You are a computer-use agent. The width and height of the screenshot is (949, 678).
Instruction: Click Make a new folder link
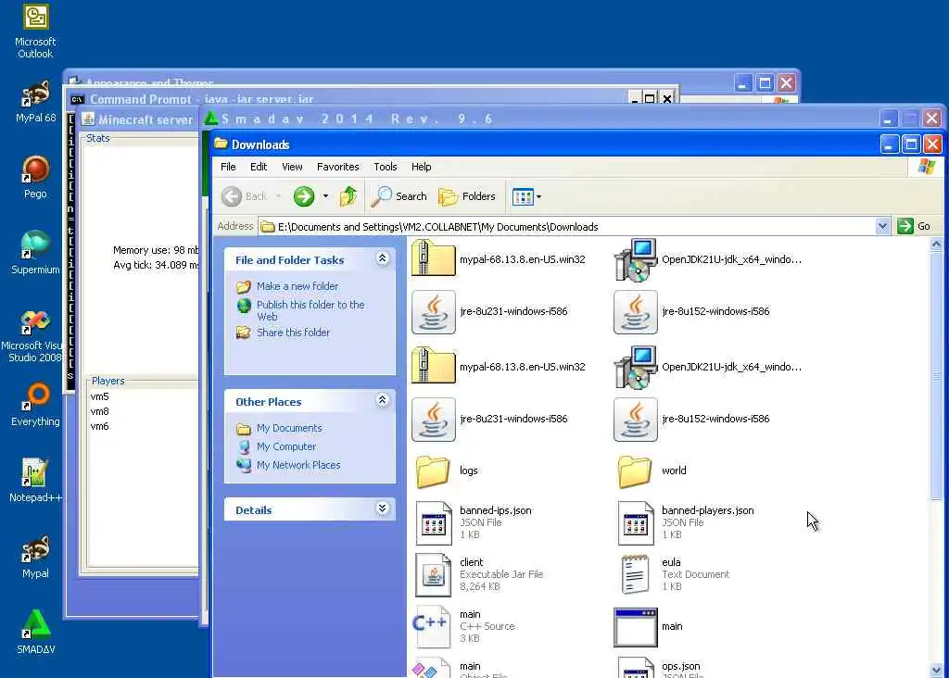point(297,286)
